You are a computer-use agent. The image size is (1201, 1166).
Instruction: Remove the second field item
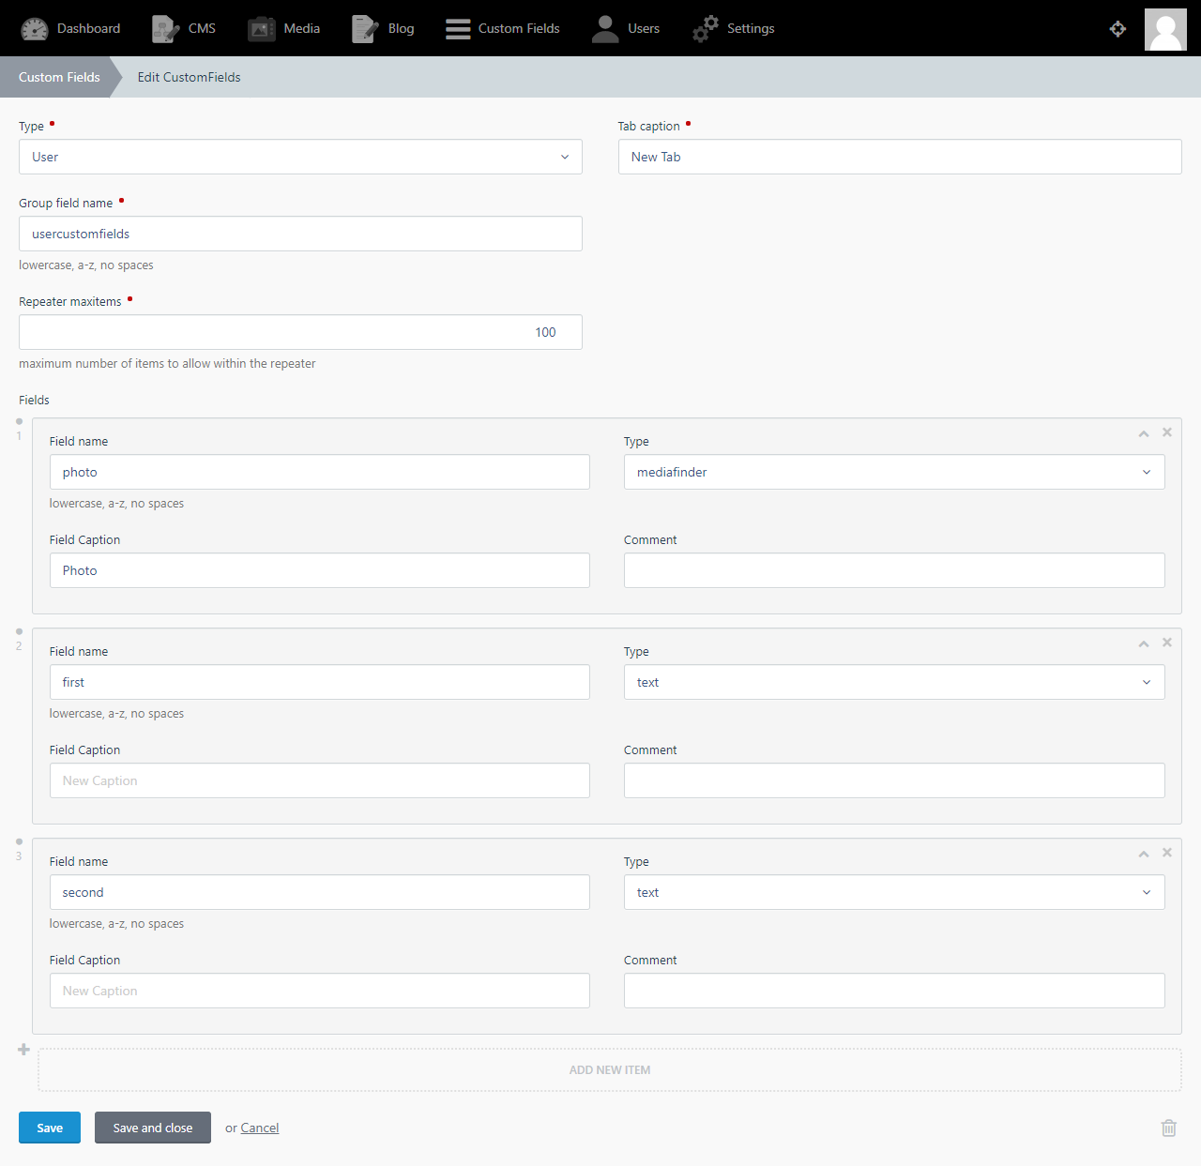(x=1167, y=853)
